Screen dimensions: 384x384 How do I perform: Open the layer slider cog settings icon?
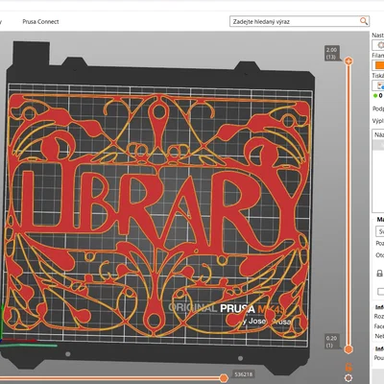pyautogui.click(x=348, y=378)
